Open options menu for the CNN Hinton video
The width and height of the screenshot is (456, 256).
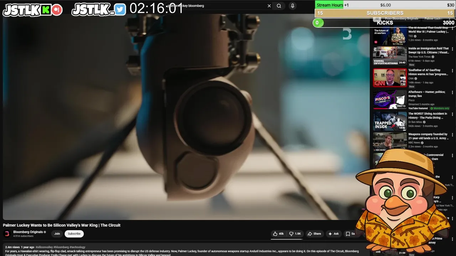point(452,71)
